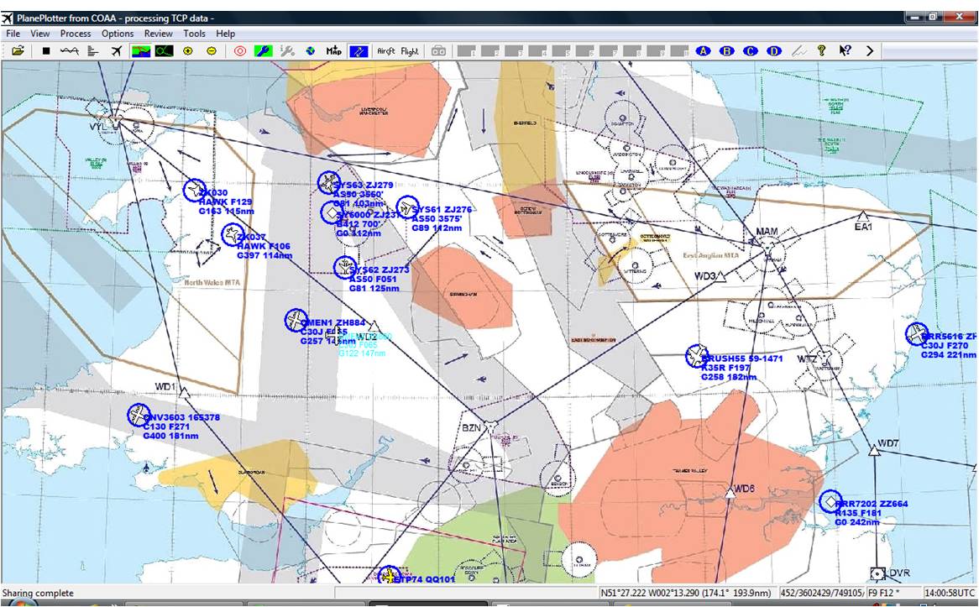The width and height of the screenshot is (979, 607).
Task: Click the WD7 waypoint triangle
Action: [x=874, y=450]
